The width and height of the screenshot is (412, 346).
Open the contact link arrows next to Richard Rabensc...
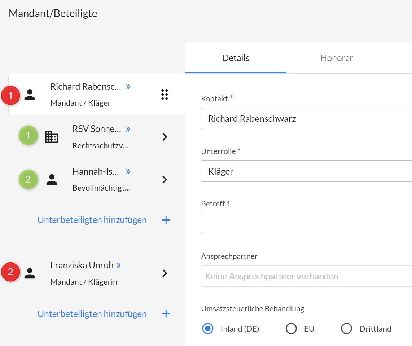click(128, 86)
